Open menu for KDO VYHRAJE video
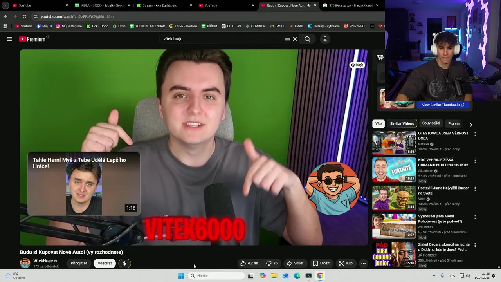This screenshot has width=501, height=282. coord(475,161)
